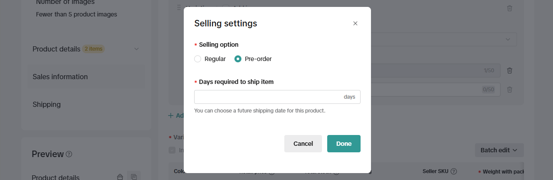Delete the variation option showing 0/50

click(510, 90)
